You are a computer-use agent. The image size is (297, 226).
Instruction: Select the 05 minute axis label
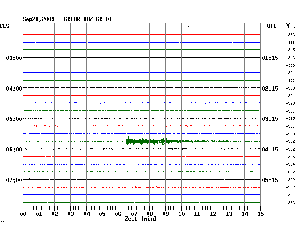tap(102, 214)
